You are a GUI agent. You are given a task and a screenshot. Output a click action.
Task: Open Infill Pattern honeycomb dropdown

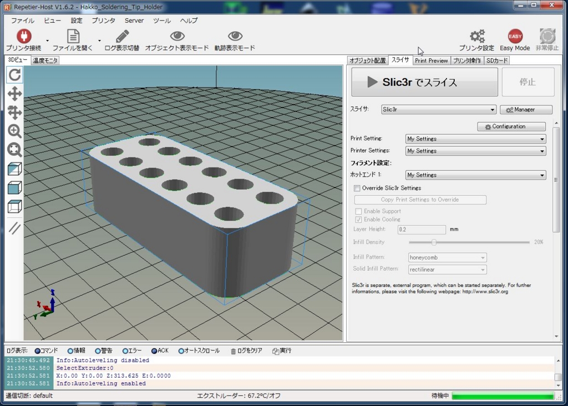(448, 257)
